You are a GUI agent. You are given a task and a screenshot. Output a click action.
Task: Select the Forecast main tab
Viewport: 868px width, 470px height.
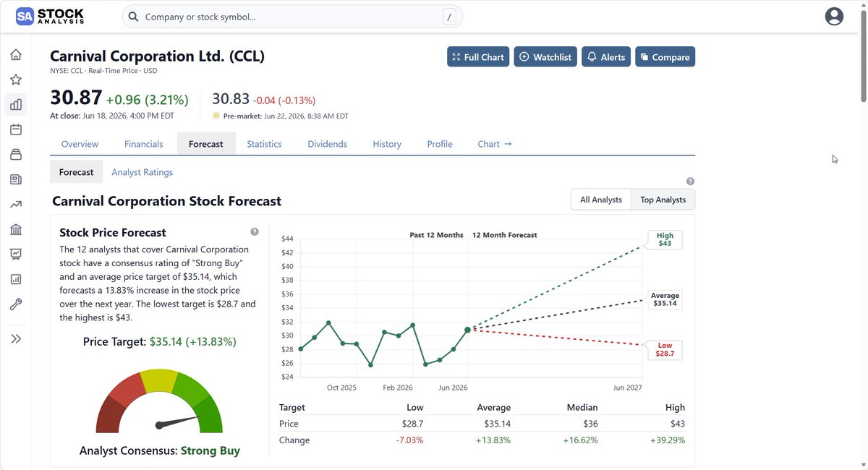(206, 144)
